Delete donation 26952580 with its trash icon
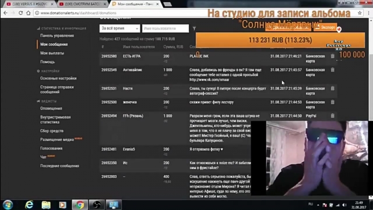Image resolution: width=373 pixels, height=210 pixels. [x=332, y=56]
